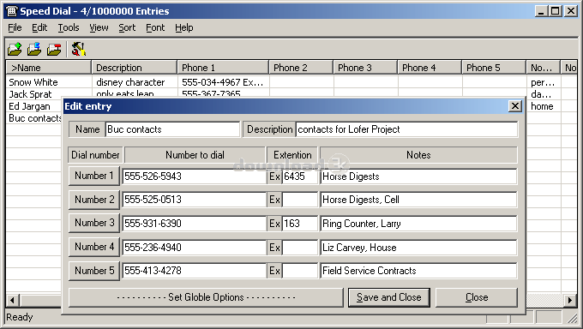Click the horizontal scrollbar right arrow
583x329 pixels.
pyautogui.click(x=570, y=300)
